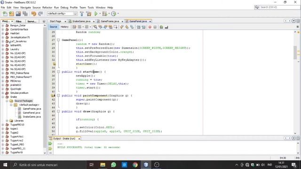Viewport: 301px width, 169px height.
Task: Select GamePanel.java in project tree
Action: (x=32, y=113)
